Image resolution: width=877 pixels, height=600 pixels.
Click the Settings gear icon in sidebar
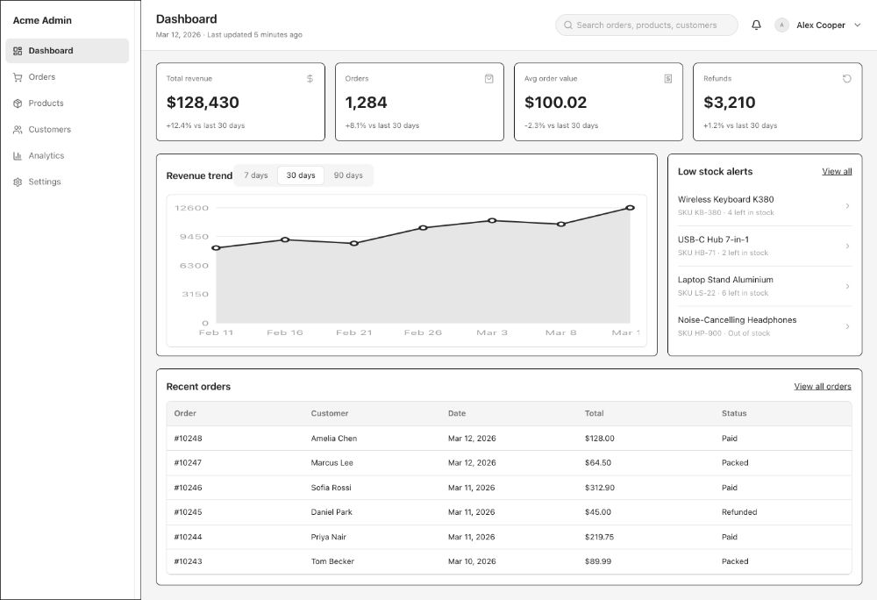[x=18, y=182]
